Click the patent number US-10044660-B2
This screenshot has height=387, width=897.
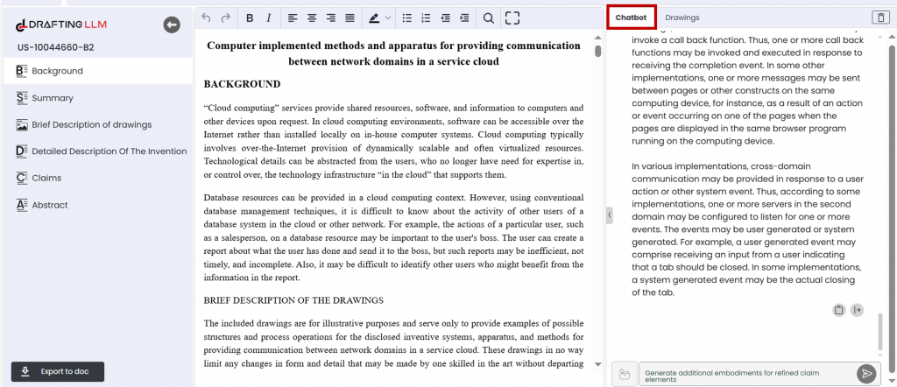coord(55,47)
